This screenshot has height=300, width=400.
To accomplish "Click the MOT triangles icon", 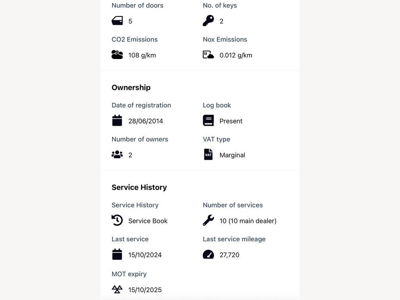I will tap(117, 289).
